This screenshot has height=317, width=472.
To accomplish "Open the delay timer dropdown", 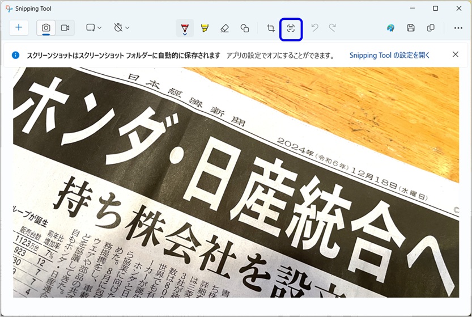I will click(x=122, y=28).
